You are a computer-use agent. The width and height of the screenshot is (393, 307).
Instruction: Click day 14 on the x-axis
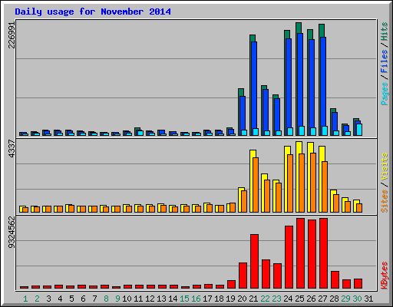coord(173,299)
